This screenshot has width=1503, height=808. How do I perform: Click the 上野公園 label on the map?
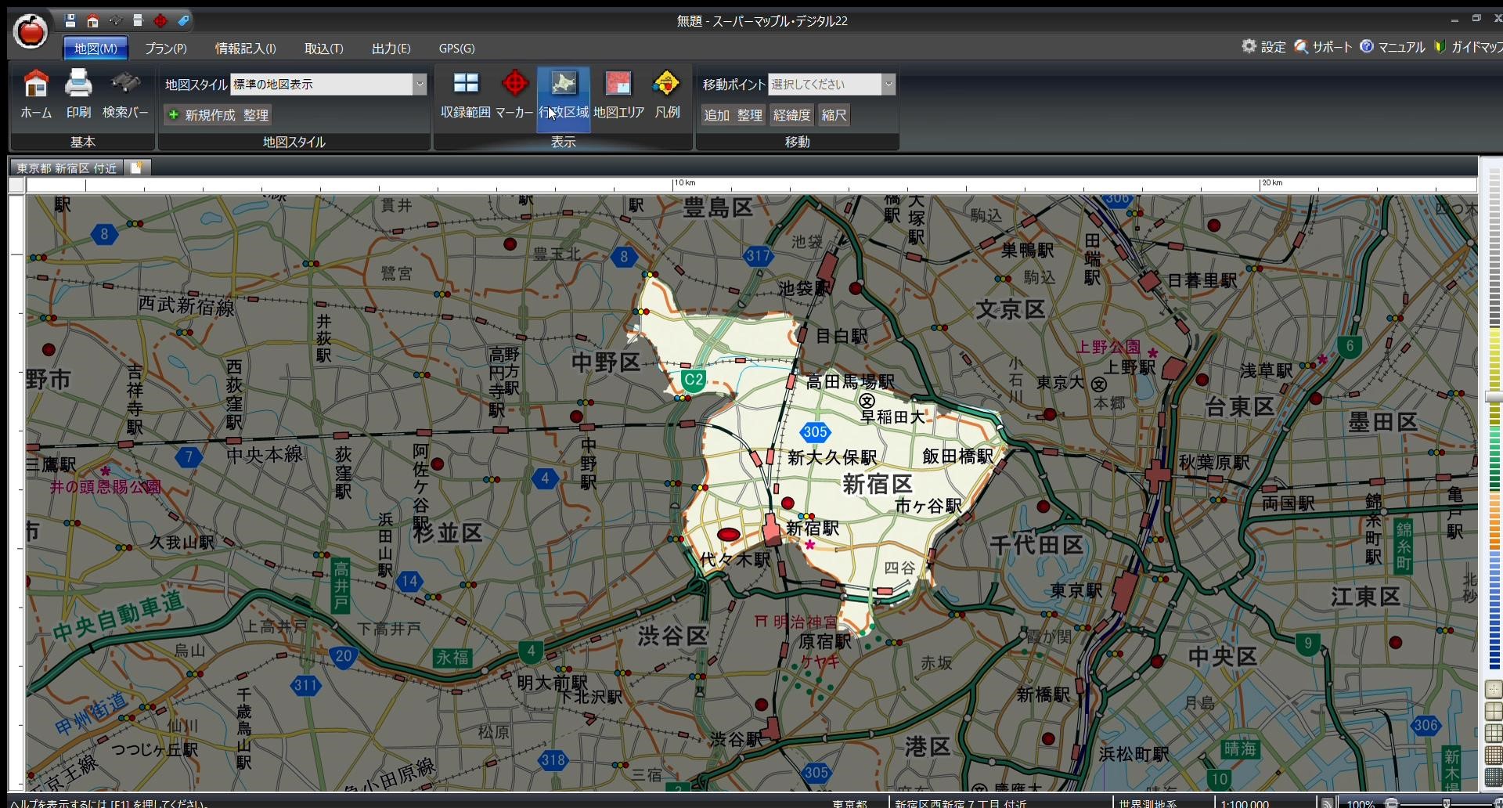coord(1108,347)
